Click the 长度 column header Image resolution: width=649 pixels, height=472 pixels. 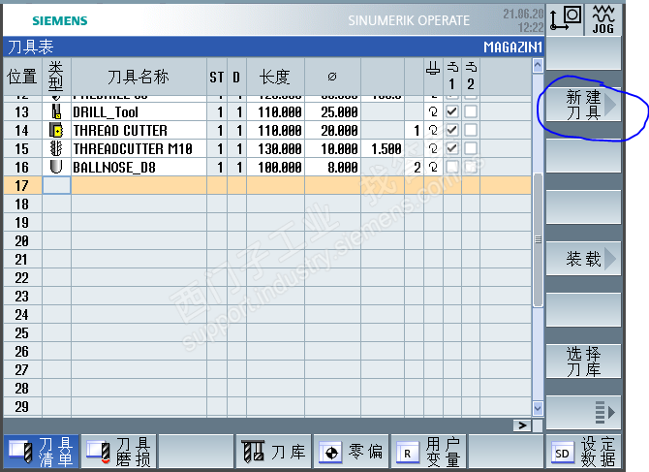coord(275,77)
